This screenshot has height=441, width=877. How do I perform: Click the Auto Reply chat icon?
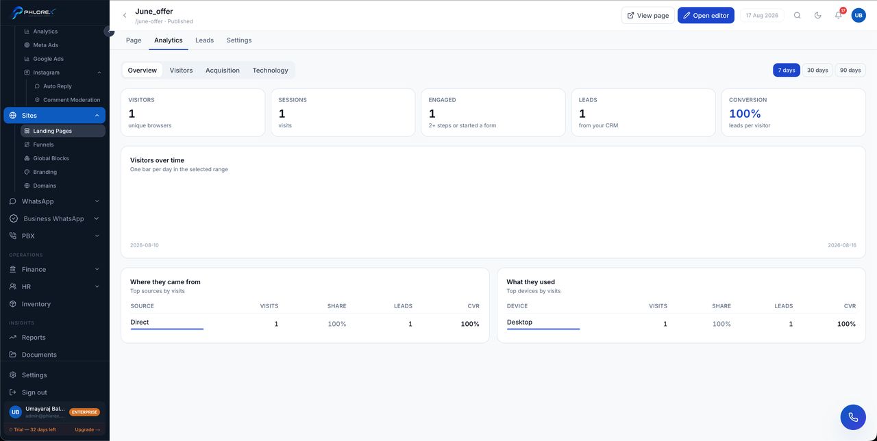coord(37,86)
